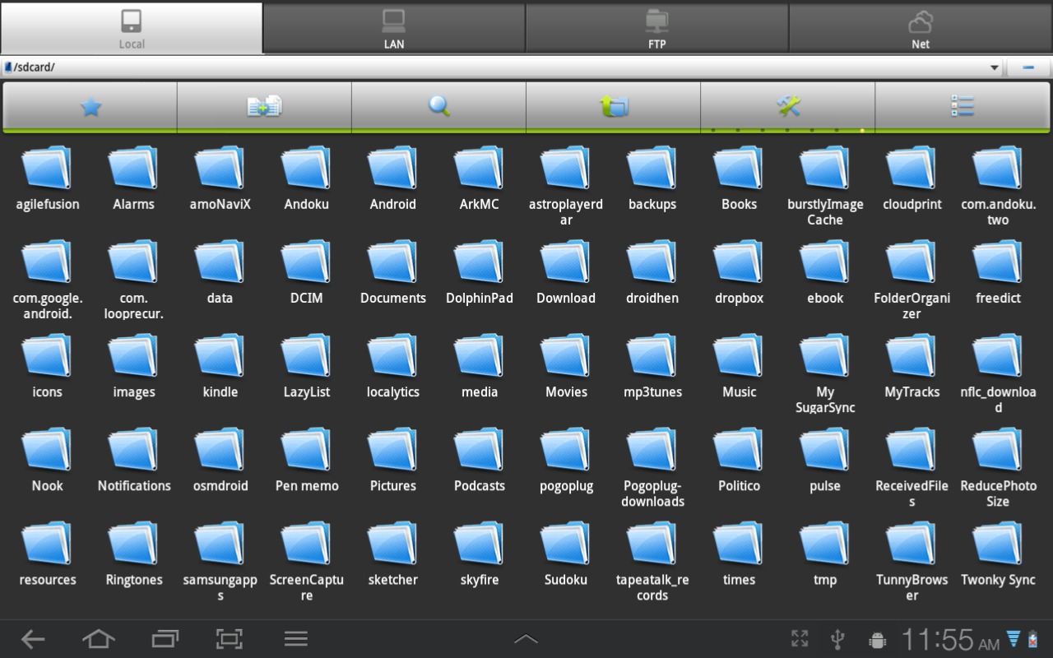Tap the USB status icon
This screenshot has height=658, width=1053.
point(837,639)
